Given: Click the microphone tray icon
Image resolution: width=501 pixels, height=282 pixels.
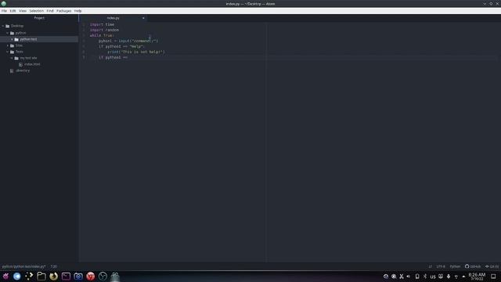Looking at the screenshot, I should (449, 277).
